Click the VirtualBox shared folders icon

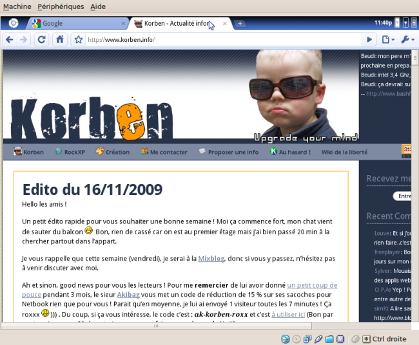329,339
